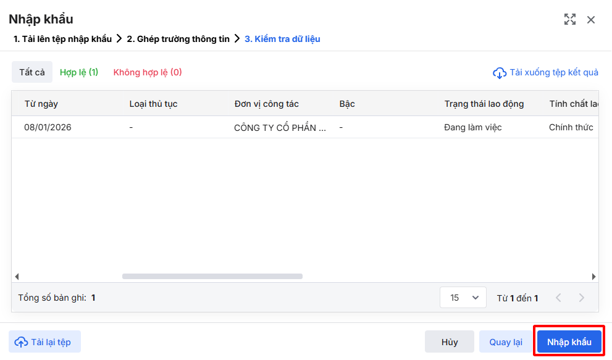612x360 pixels.
Task: Click Tải xuống tệp kết quả link
Action: coord(553,72)
